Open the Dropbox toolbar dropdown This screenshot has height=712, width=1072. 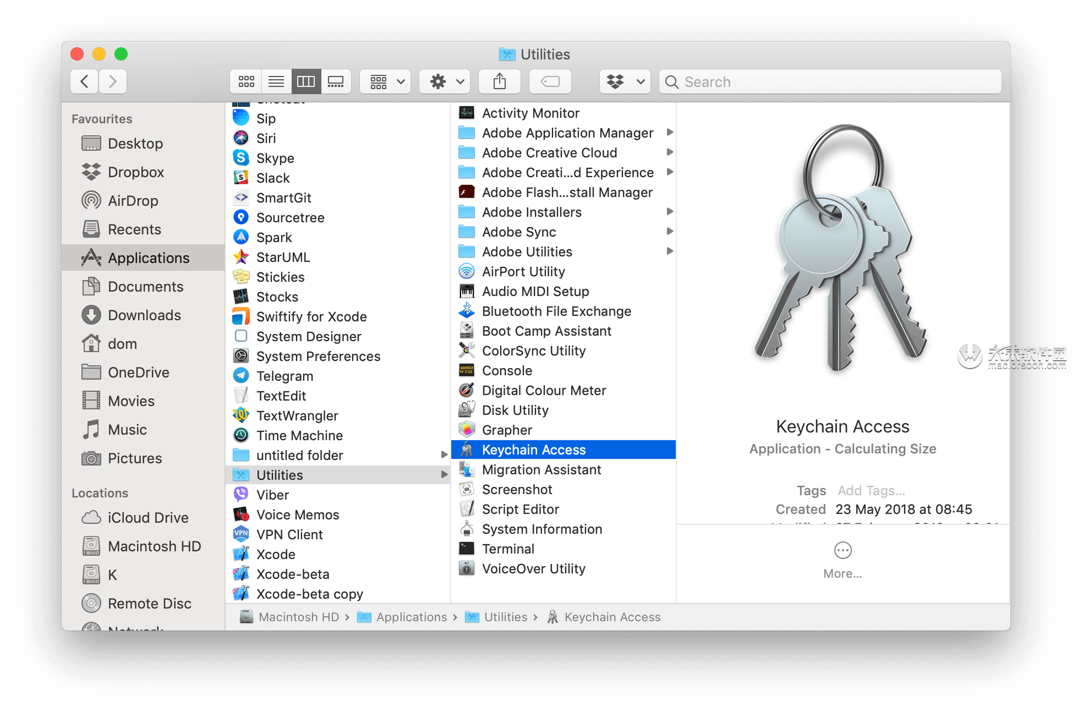point(625,82)
